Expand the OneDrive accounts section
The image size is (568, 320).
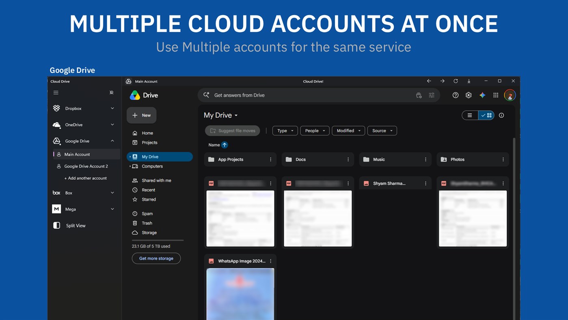pos(112,124)
